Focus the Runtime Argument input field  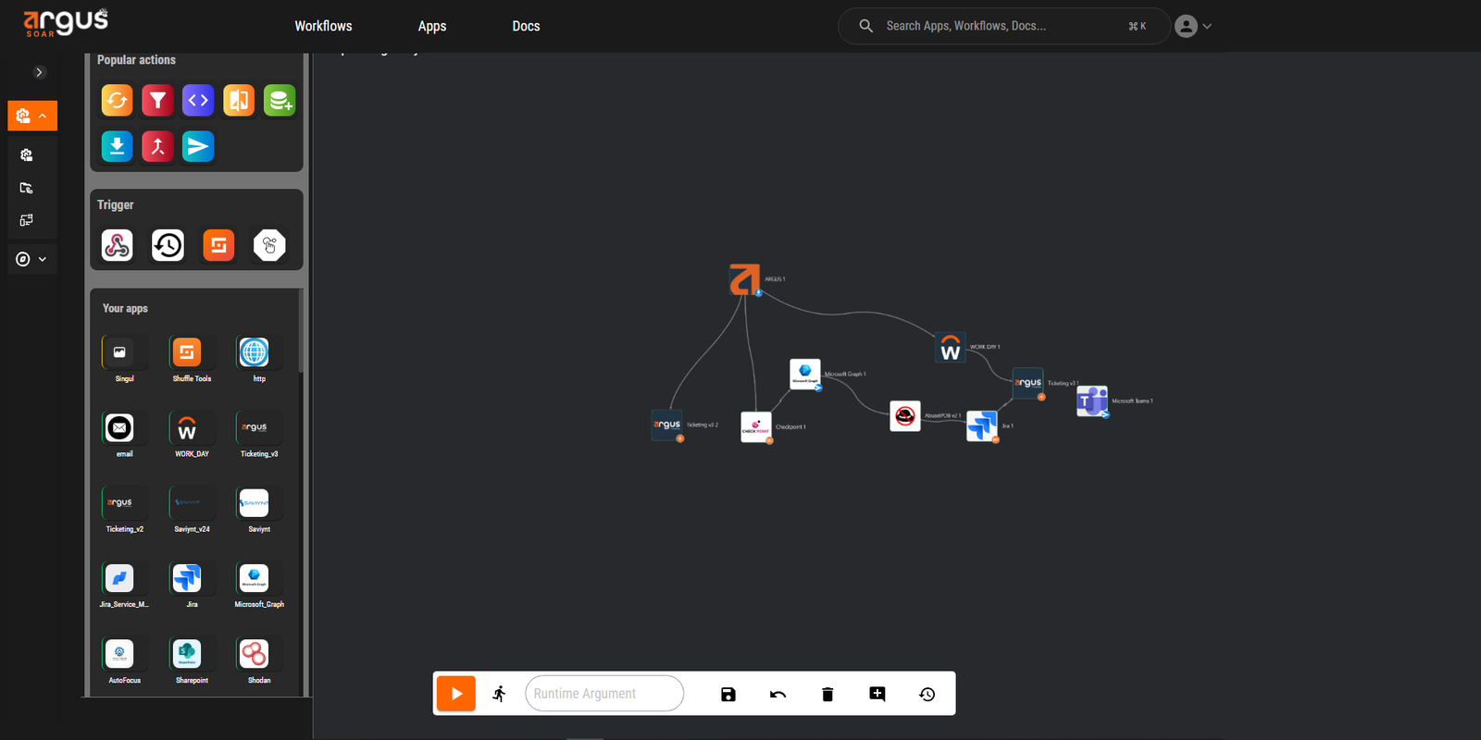pos(604,694)
